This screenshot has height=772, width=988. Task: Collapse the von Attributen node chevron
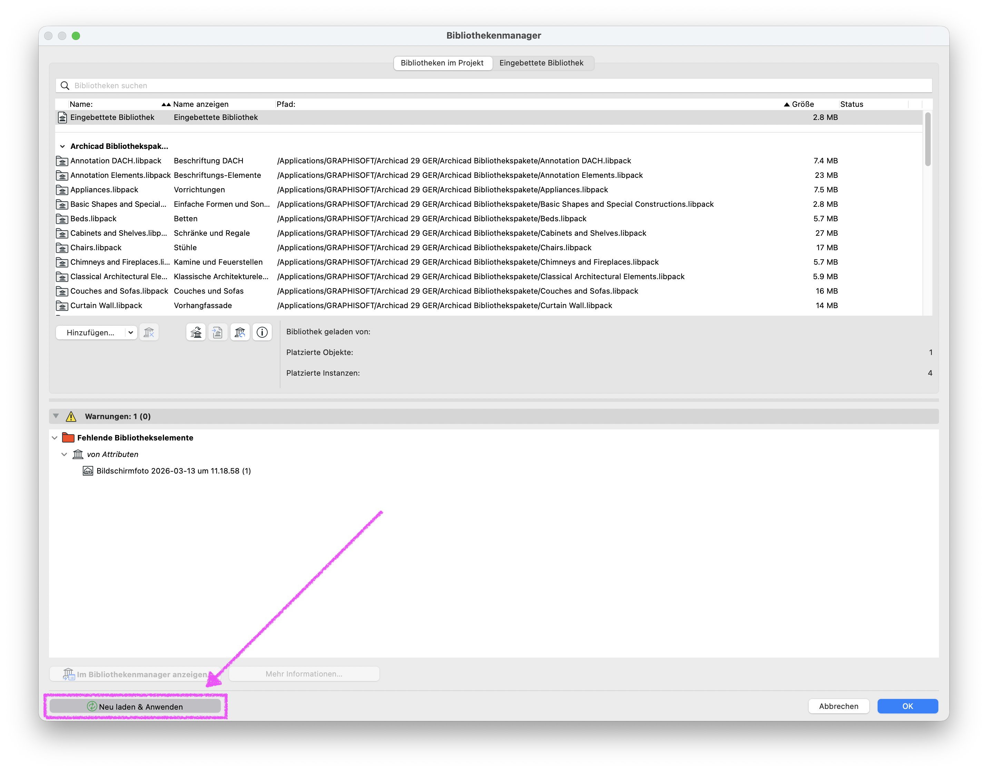[64, 454]
